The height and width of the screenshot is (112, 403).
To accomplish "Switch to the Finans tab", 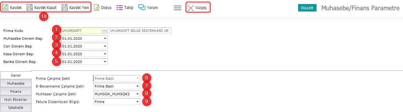I will 16,92.
